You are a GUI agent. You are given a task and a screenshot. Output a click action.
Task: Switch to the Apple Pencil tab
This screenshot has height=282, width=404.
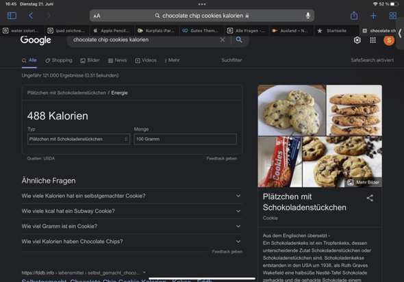pyautogui.click(x=112, y=31)
